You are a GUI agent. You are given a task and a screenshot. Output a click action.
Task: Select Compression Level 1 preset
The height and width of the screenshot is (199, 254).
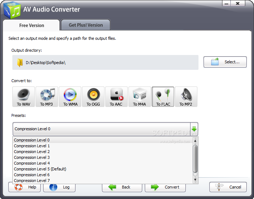click(103, 146)
